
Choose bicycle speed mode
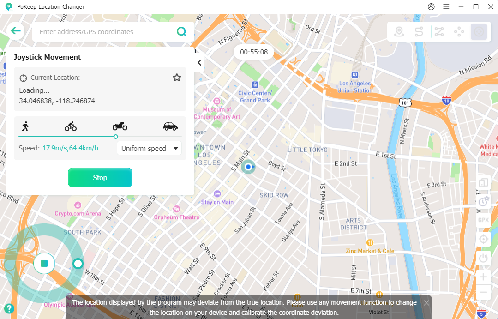71,126
